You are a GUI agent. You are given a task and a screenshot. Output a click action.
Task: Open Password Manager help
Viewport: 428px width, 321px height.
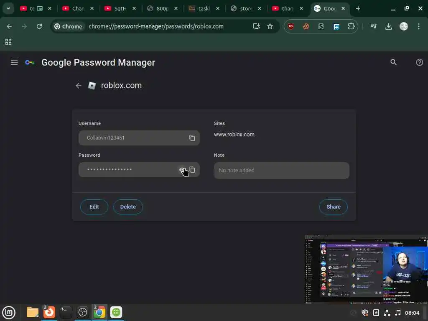point(419,63)
